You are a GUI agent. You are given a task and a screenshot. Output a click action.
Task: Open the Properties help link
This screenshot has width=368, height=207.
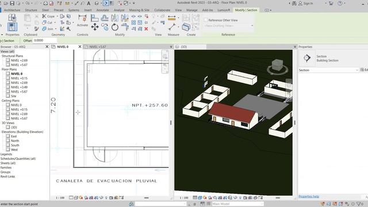pyautogui.click(x=309, y=197)
